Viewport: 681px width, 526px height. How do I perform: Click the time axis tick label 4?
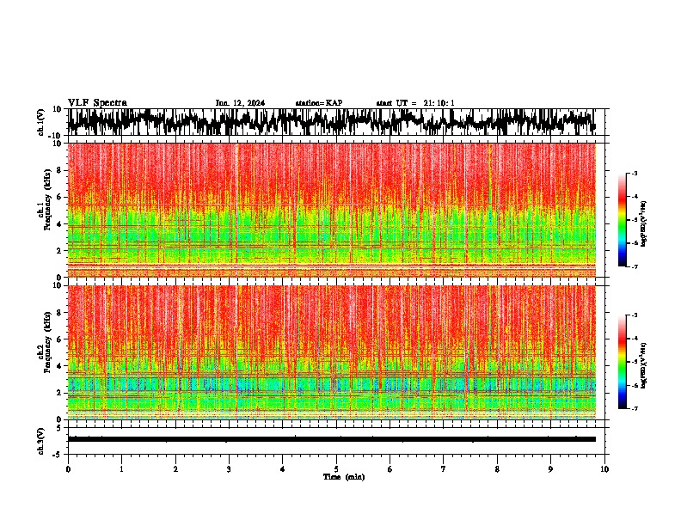click(x=283, y=469)
